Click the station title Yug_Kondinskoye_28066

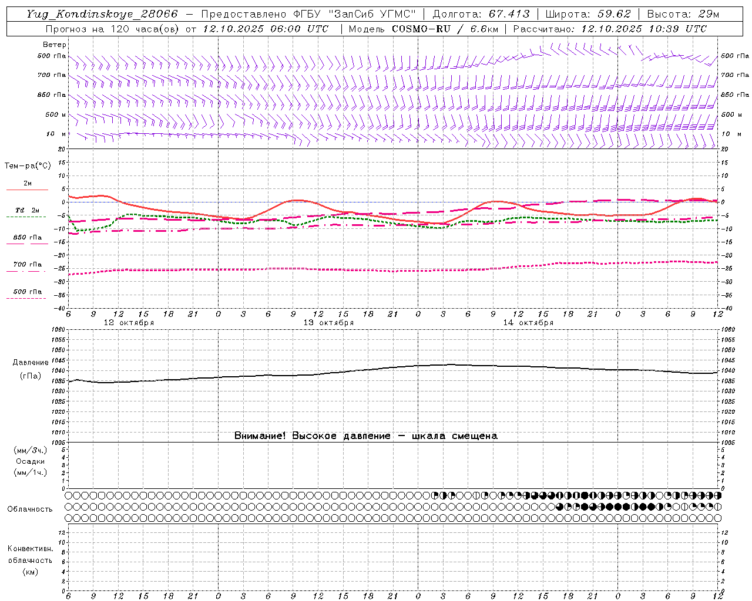pyautogui.click(x=102, y=14)
